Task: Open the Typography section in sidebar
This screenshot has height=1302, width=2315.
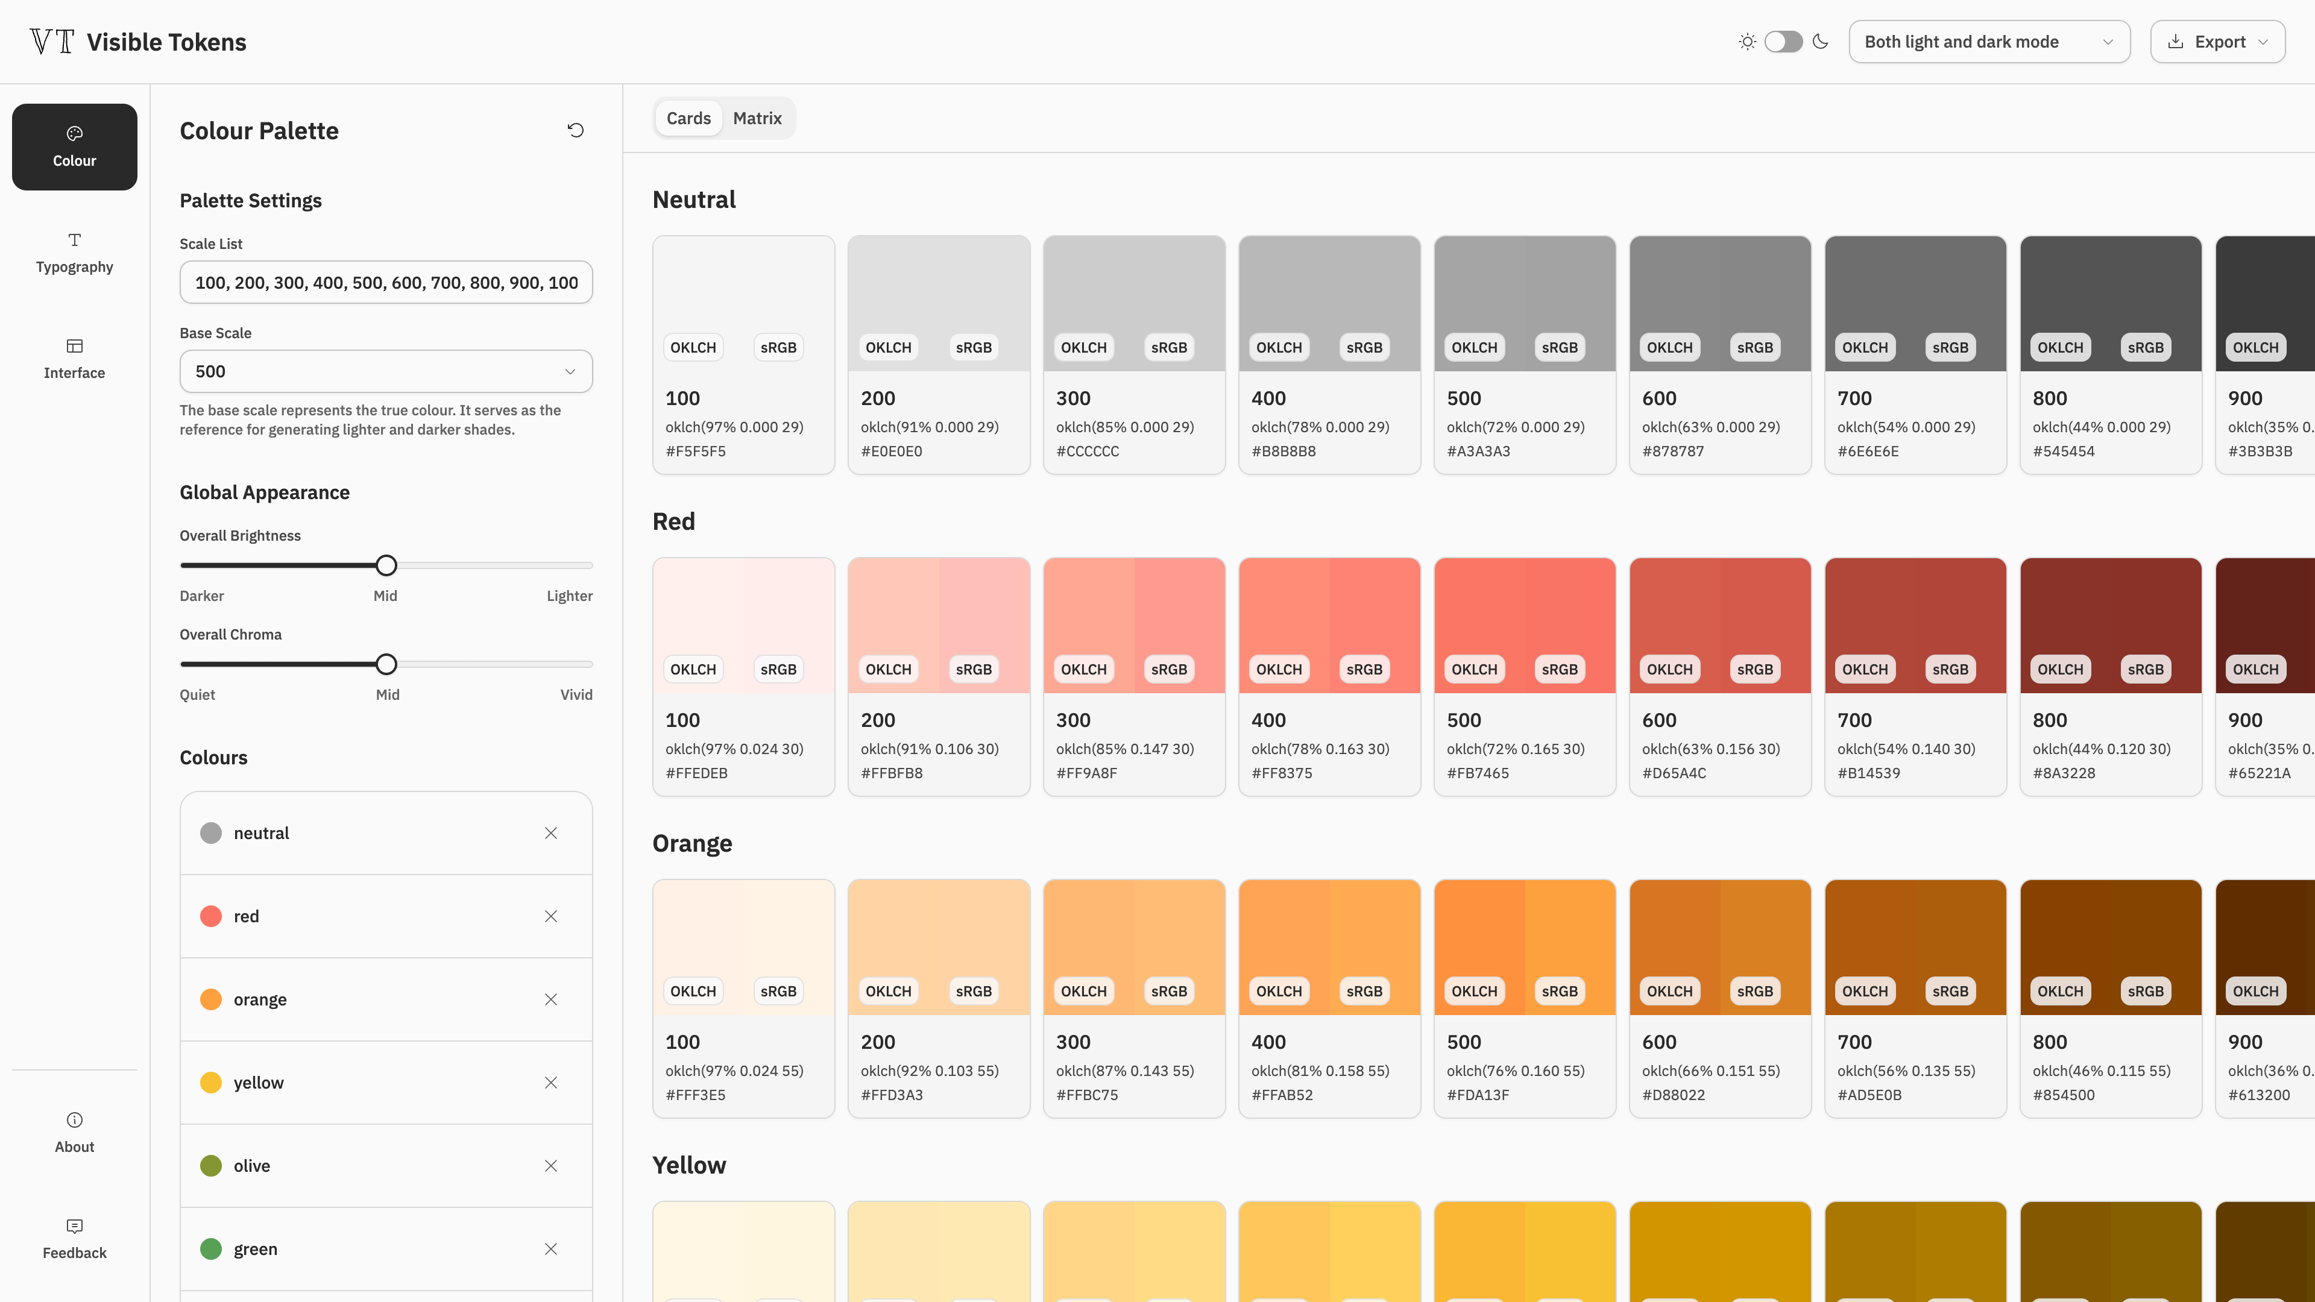Action: [75, 253]
